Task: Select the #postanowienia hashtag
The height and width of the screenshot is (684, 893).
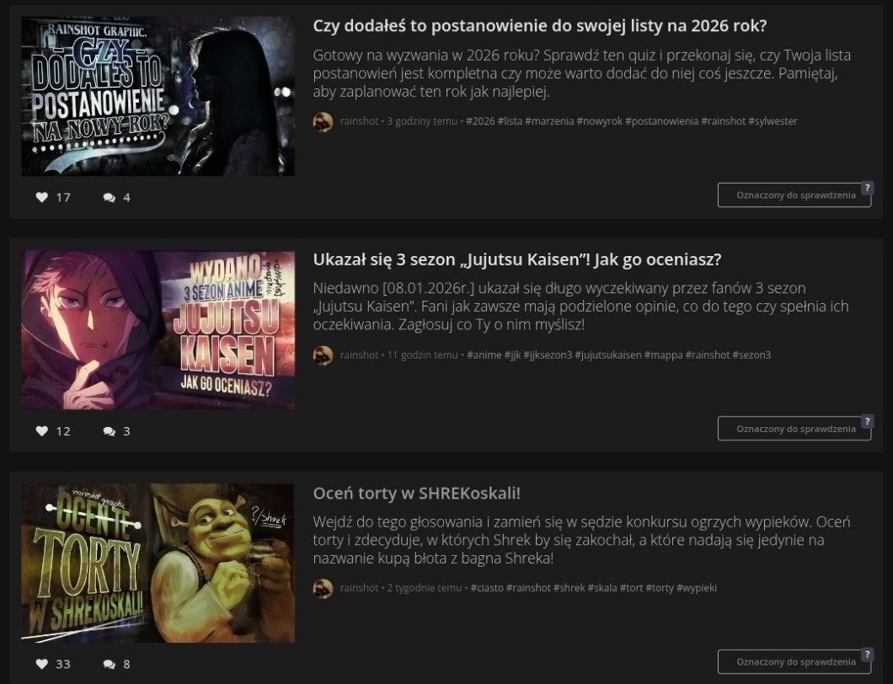Action: click(x=662, y=120)
